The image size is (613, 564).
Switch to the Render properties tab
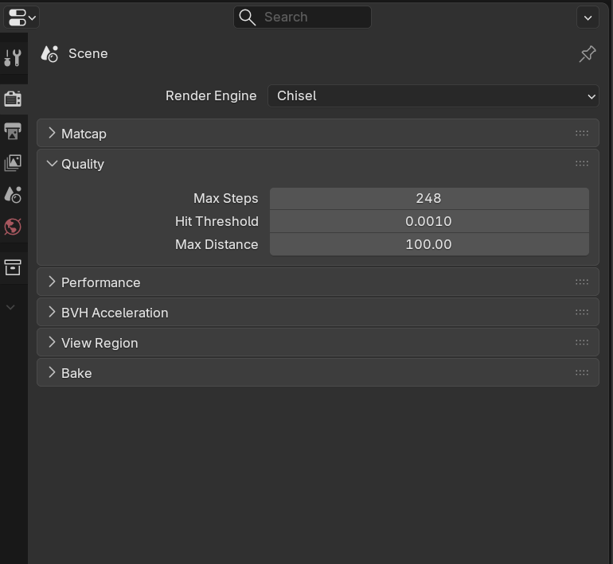click(x=13, y=99)
